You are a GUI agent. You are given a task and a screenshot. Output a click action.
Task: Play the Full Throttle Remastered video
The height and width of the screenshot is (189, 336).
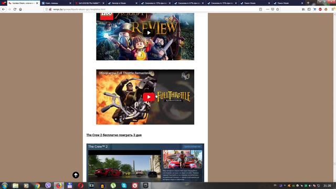click(x=149, y=97)
